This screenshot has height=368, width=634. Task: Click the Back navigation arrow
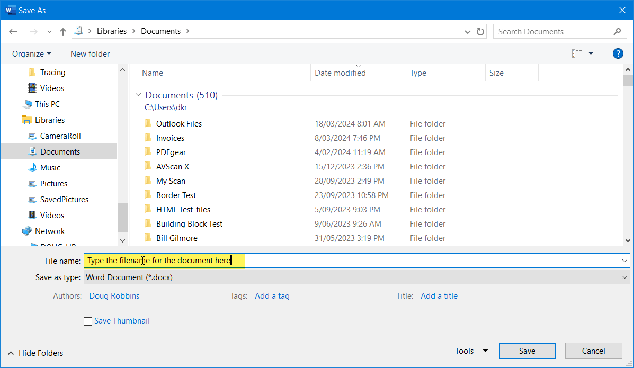click(x=13, y=32)
